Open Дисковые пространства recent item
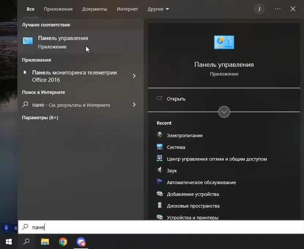This screenshot has width=304, height=249. coord(193,206)
